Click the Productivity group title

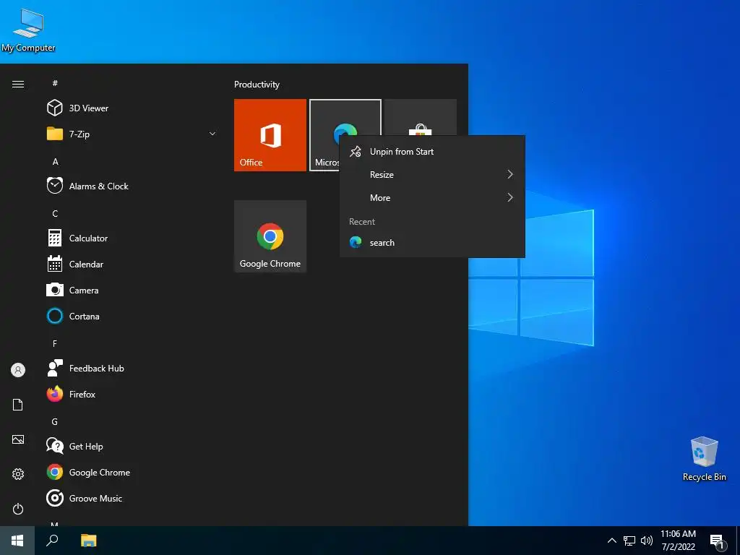tap(257, 85)
